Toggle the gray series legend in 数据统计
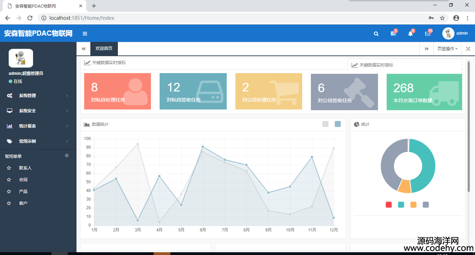The height and width of the screenshot is (255, 475). [325, 124]
